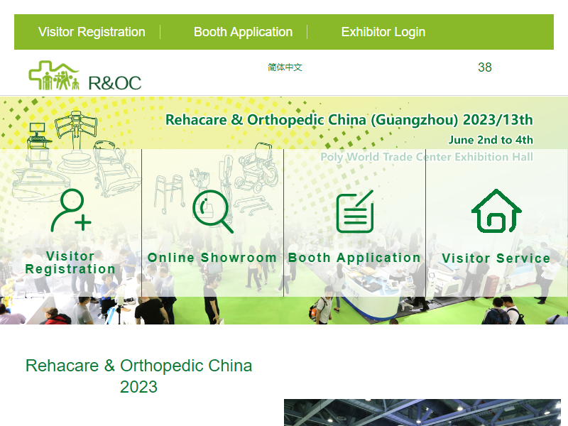This screenshot has height=426, width=568.
Task: Click the house Visitor Service icon
Action: pyautogui.click(x=496, y=211)
